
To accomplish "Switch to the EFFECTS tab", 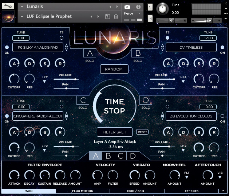I will pyautogui.click(x=191, y=191).
